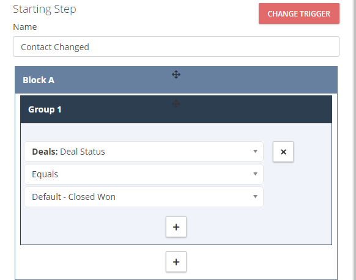The image size is (356, 280).
Task: Open the Default - Closed Won dropdown
Action: pos(144,197)
